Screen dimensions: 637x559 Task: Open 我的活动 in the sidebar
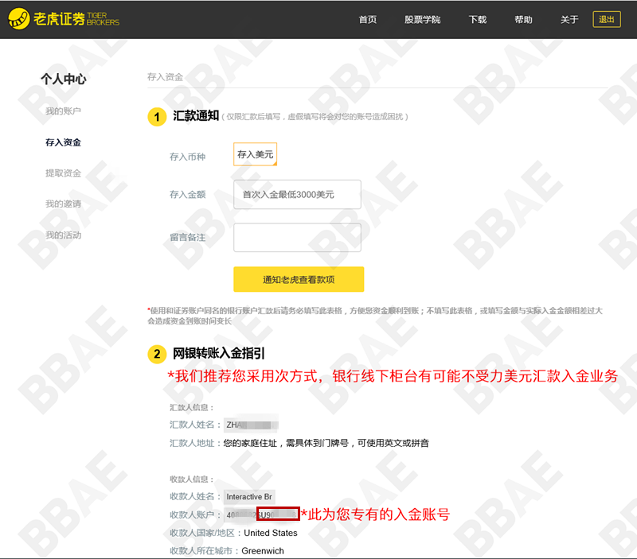pyautogui.click(x=64, y=235)
